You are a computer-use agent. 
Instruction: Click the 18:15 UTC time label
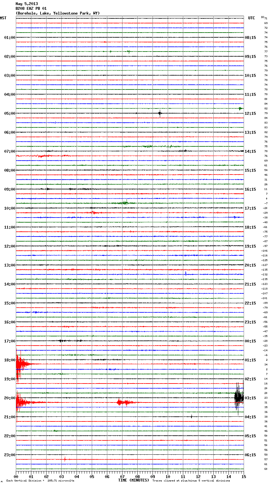(250, 227)
